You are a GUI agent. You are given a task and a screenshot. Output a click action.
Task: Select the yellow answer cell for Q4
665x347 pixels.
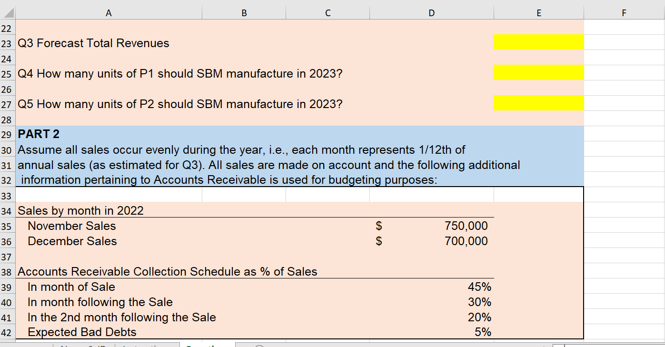538,72
